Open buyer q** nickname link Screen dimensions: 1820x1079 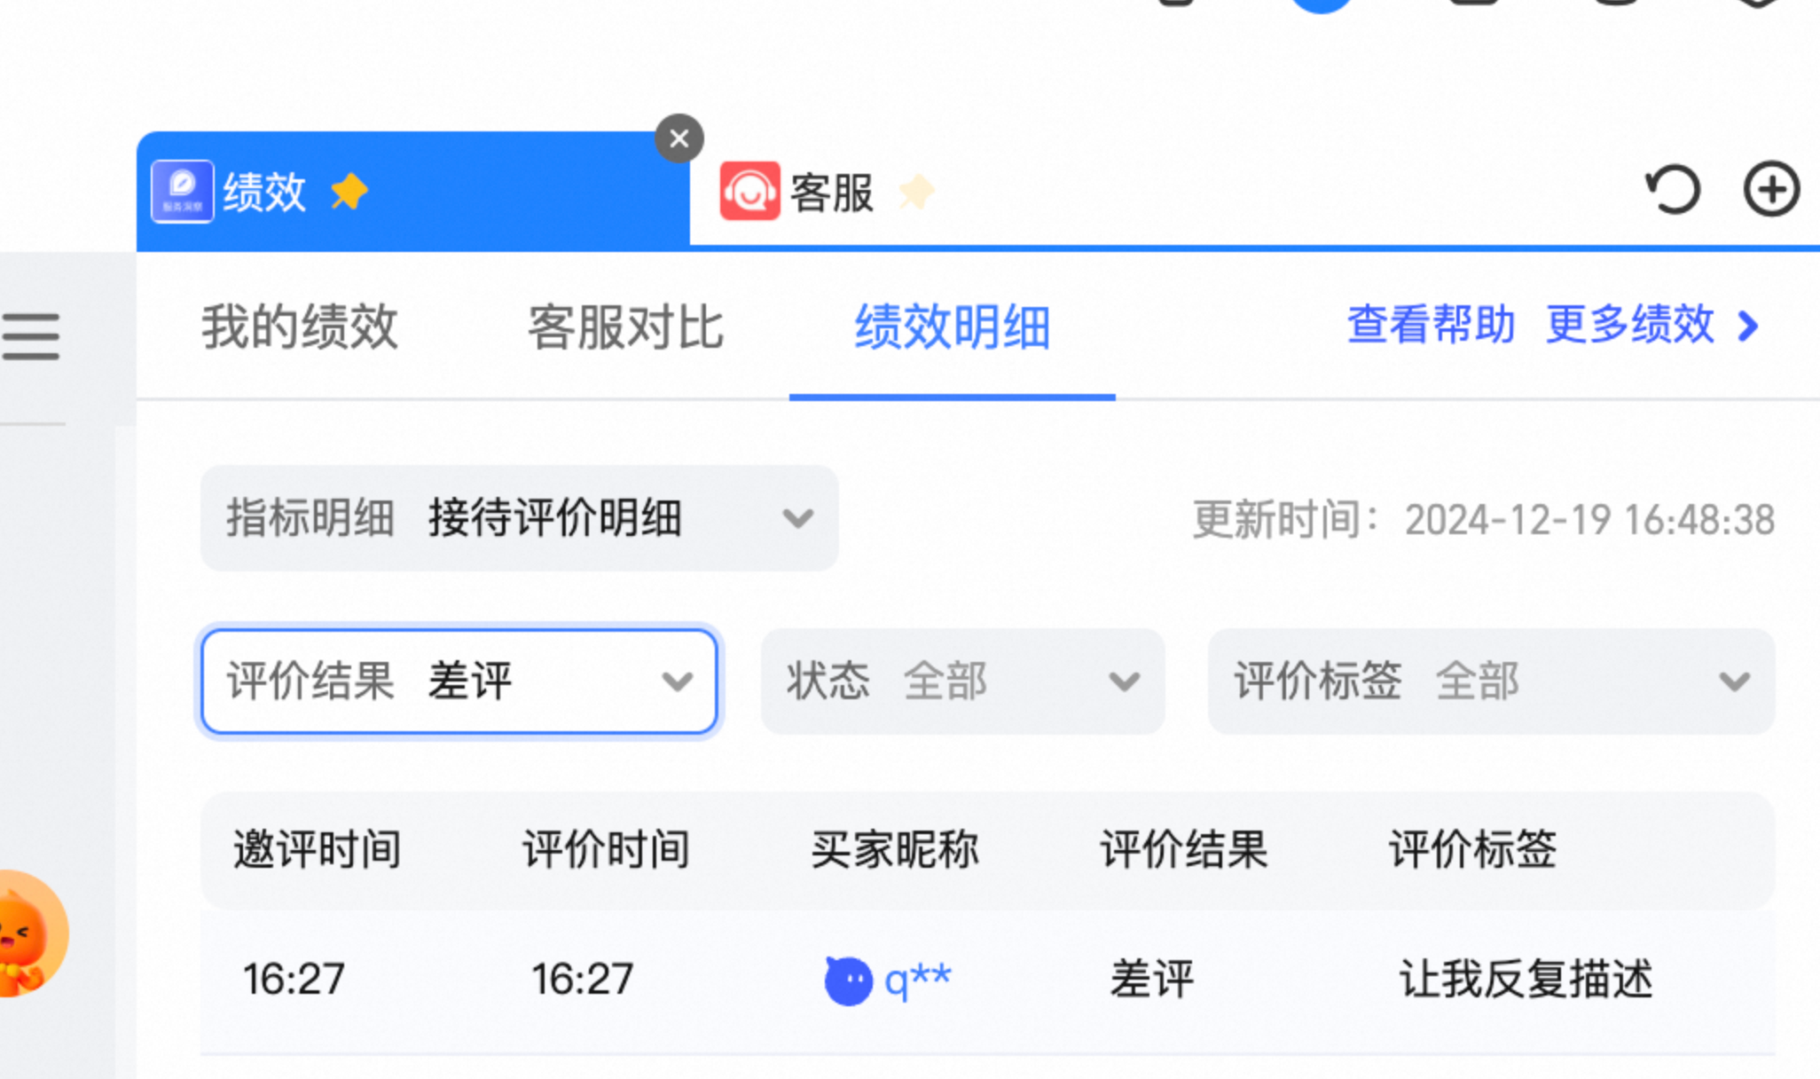pos(918,981)
